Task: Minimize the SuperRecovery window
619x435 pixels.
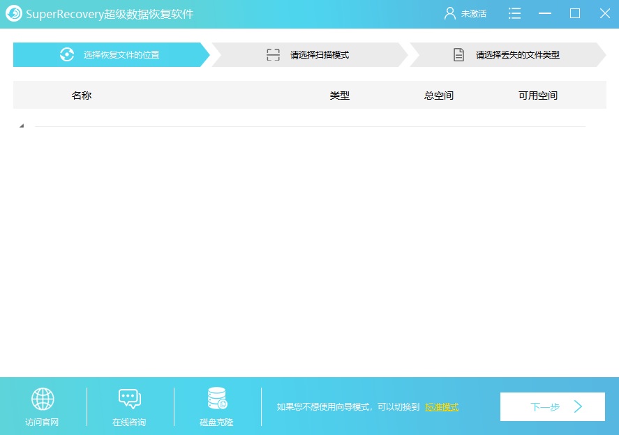Action: point(545,13)
